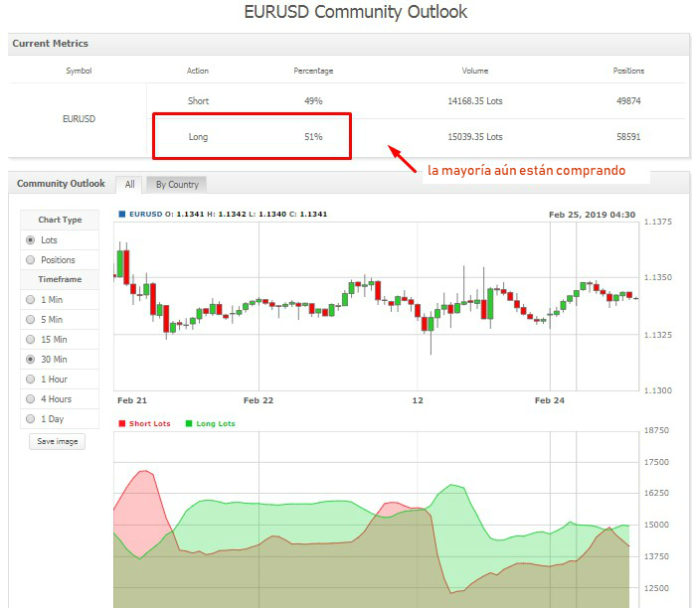Viewport: 692px width, 608px height.
Task: Click the Feb 22 date axis label
Action: (x=259, y=400)
